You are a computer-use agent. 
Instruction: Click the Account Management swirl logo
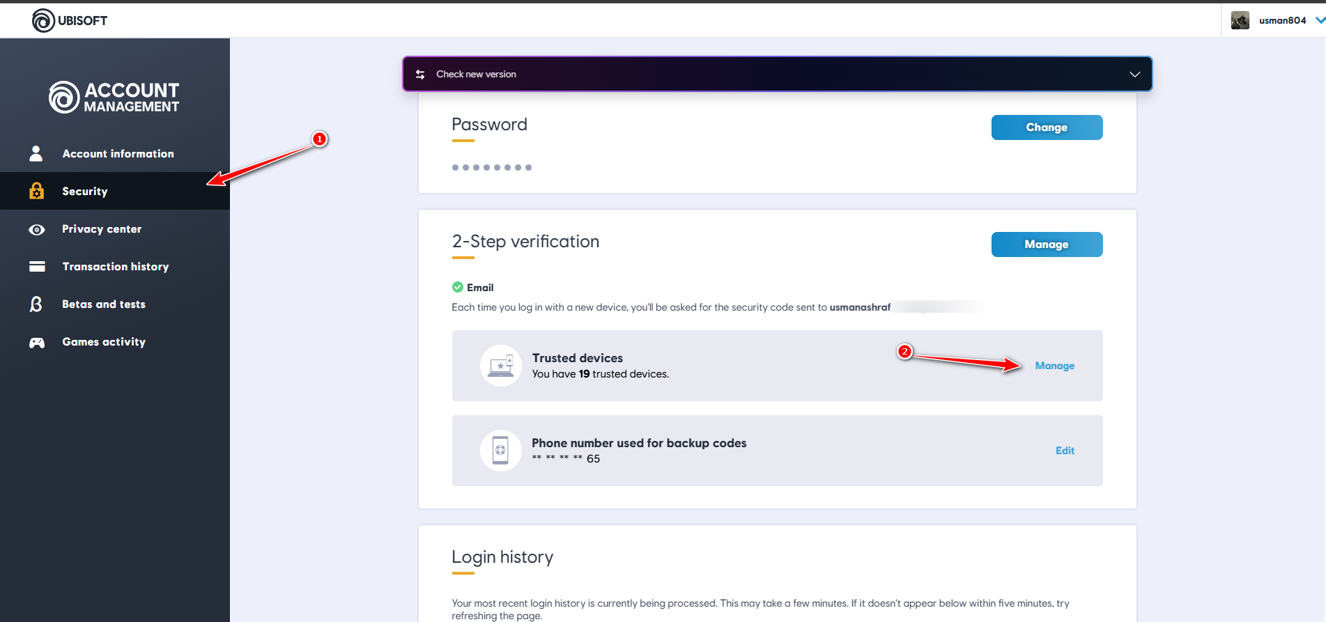click(x=64, y=97)
